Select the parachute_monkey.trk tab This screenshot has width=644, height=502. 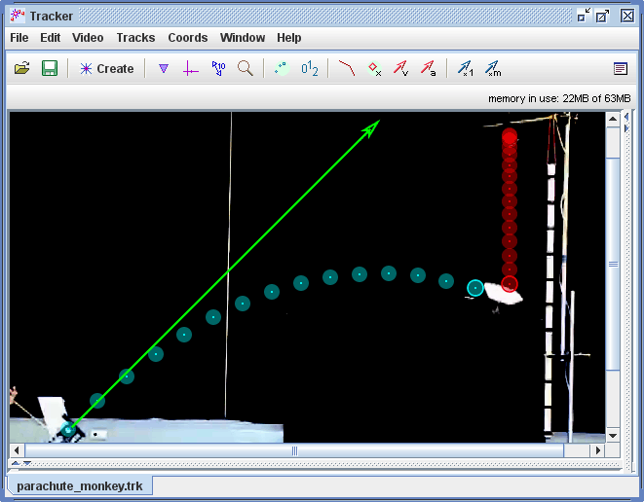tap(80, 484)
